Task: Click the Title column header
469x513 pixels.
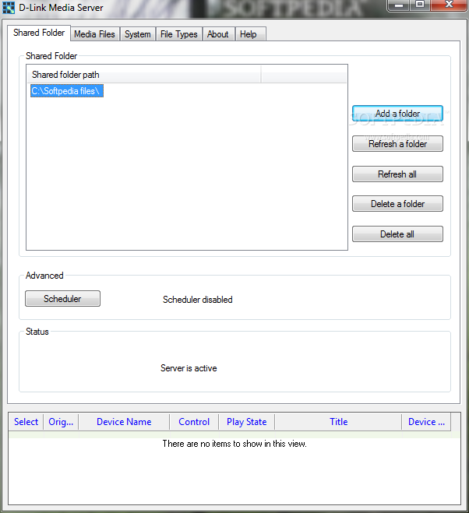Action: 338,422
